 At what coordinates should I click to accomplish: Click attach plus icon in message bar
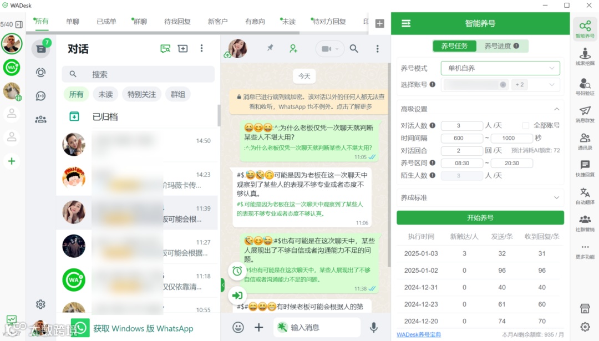pos(258,327)
